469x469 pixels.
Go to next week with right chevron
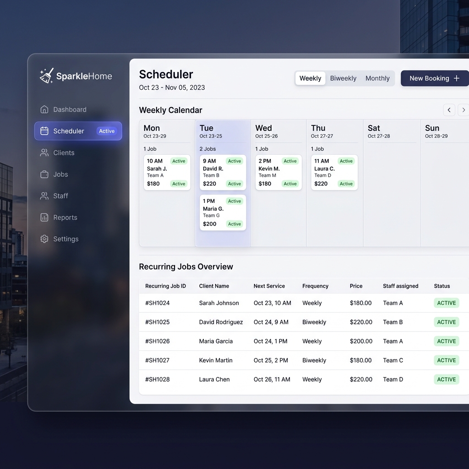click(464, 110)
